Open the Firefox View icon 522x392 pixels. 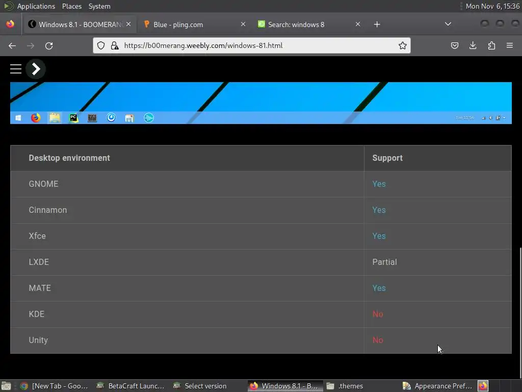coord(10,24)
